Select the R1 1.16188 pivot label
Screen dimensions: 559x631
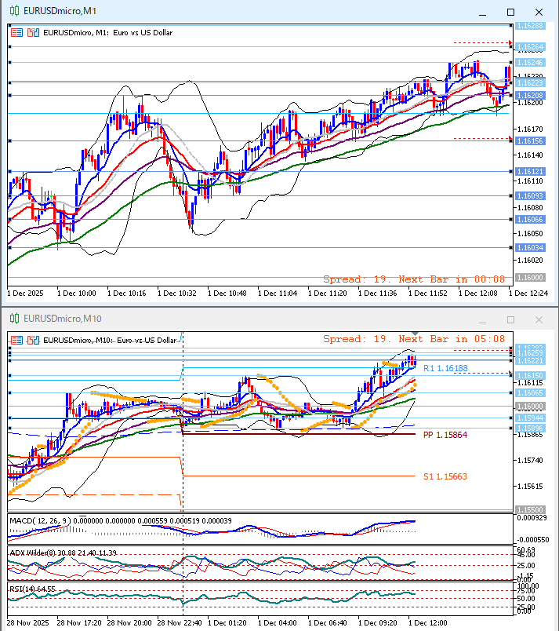tap(445, 368)
